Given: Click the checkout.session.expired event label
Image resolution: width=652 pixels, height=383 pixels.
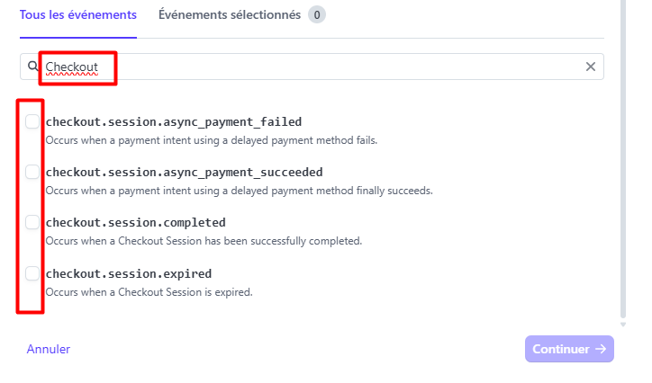Looking at the screenshot, I should [x=129, y=273].
